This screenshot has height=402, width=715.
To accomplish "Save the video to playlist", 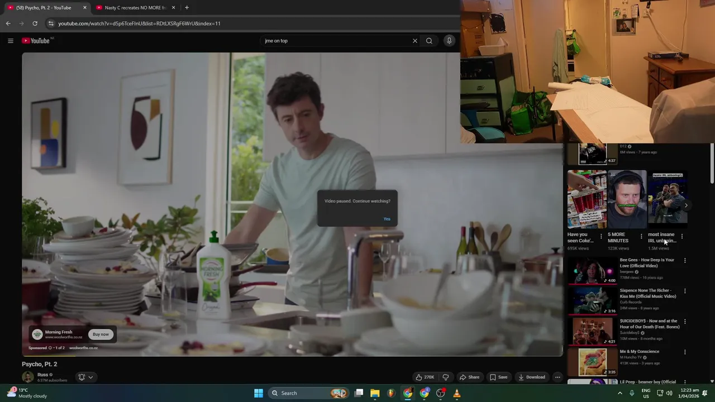I will 498,377.
